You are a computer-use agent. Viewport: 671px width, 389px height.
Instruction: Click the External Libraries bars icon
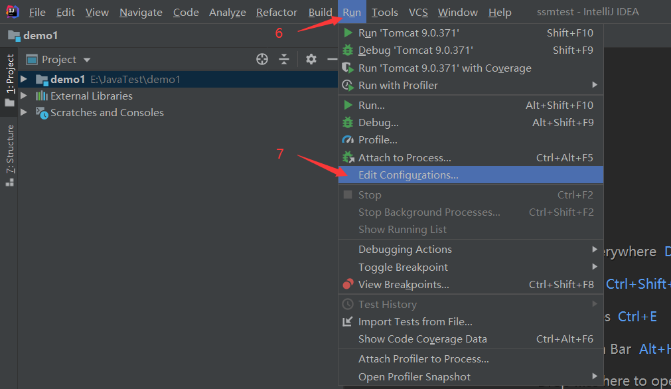(x=42, y=96)
